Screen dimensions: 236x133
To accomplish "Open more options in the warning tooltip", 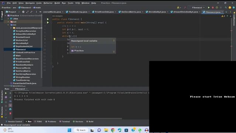I will tap(114, 41).
